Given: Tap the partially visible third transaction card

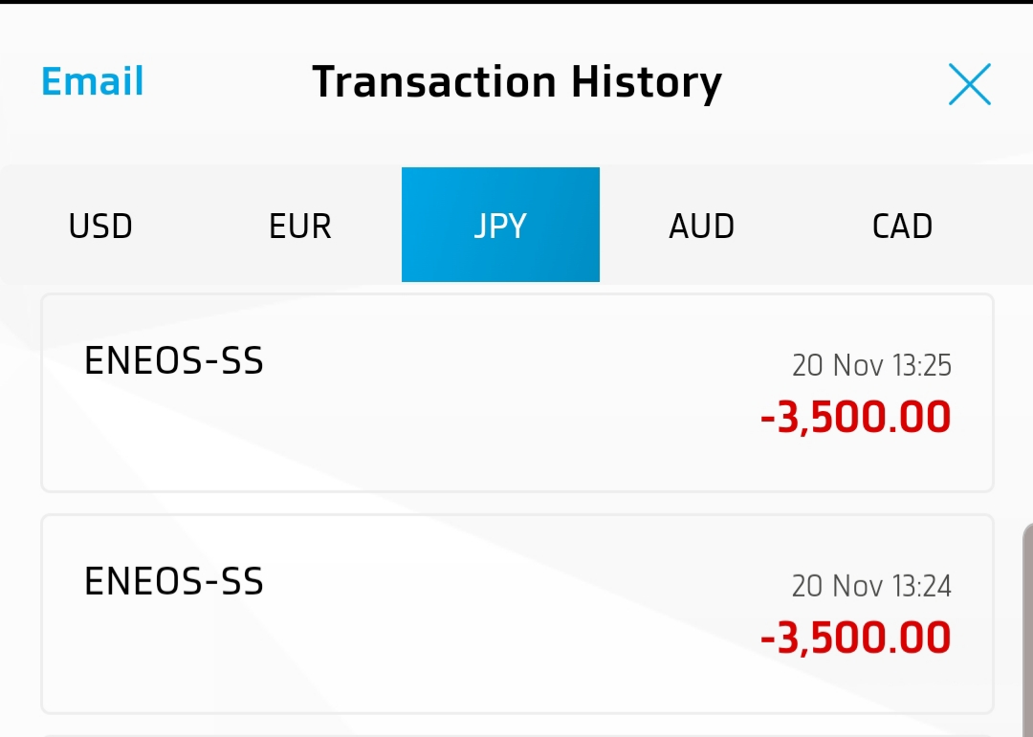Looking at the screenshot, I should point(517,736).
